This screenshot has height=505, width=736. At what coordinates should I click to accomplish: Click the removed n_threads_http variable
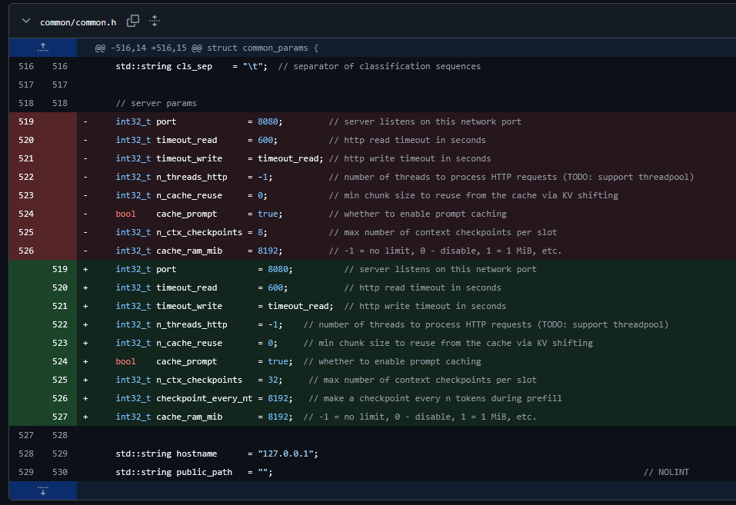(x=191, y=177)
